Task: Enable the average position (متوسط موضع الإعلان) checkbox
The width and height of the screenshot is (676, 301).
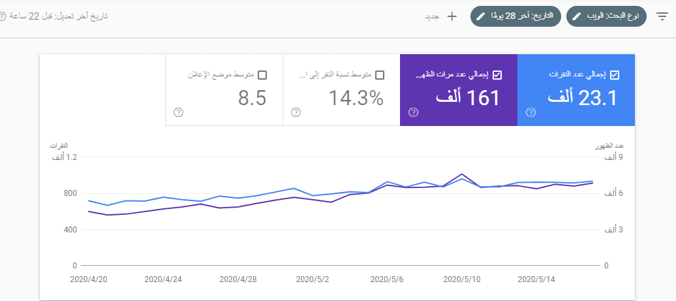Action: point(262,74)
